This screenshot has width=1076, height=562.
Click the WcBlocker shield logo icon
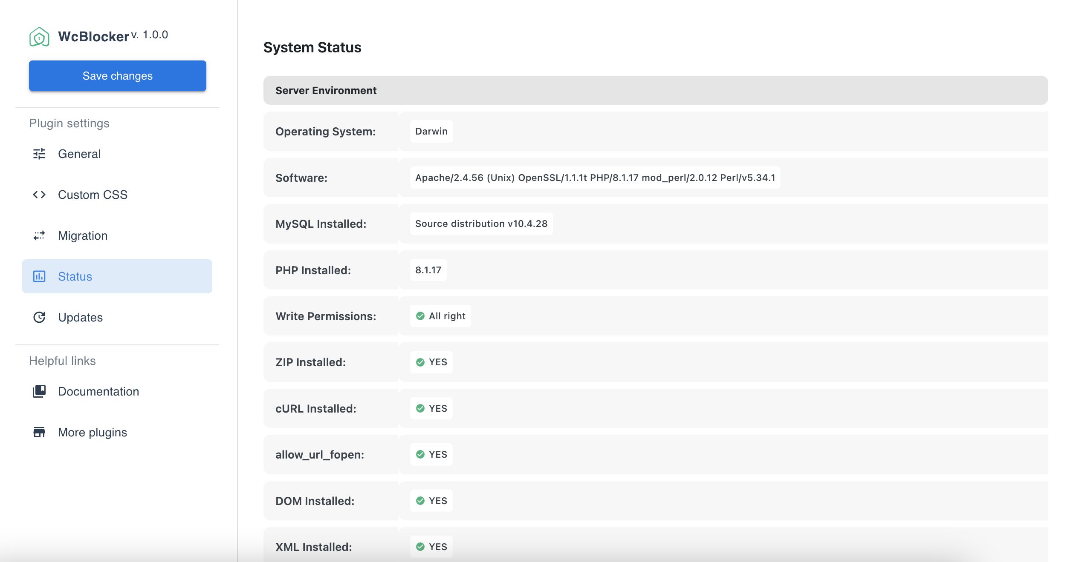[x=39, y=37]
